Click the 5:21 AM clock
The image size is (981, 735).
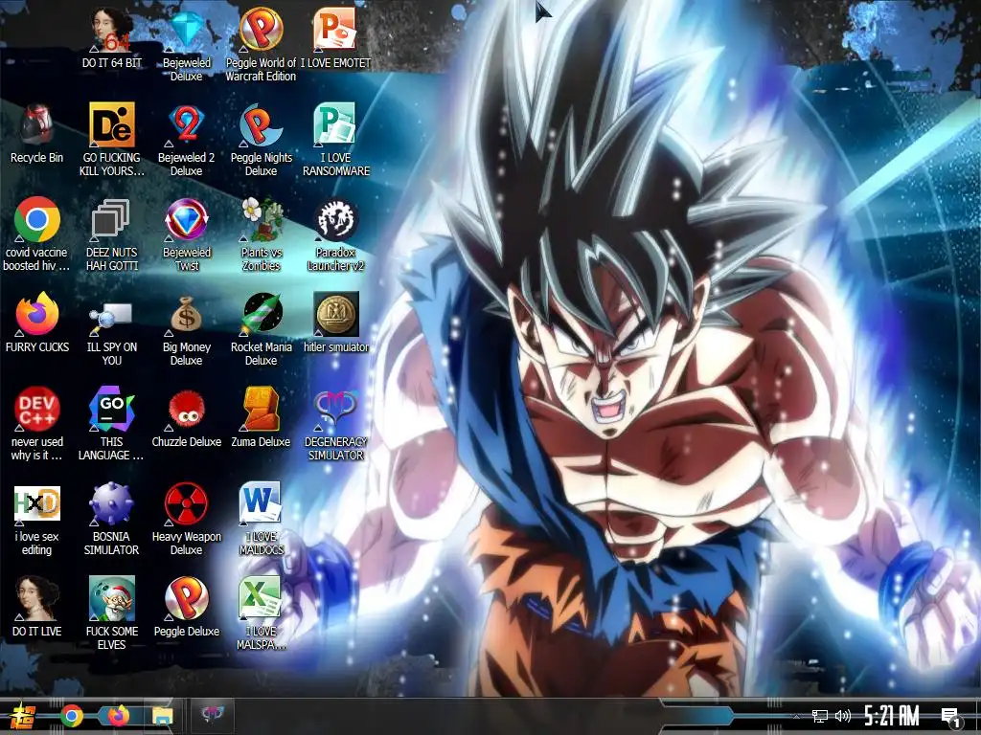[892, 716]
